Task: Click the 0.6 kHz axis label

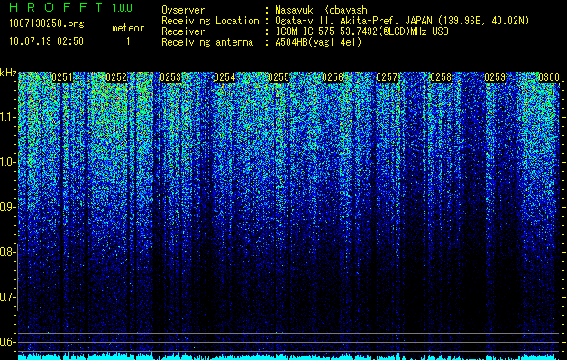Action: click(x=8, y=342)
